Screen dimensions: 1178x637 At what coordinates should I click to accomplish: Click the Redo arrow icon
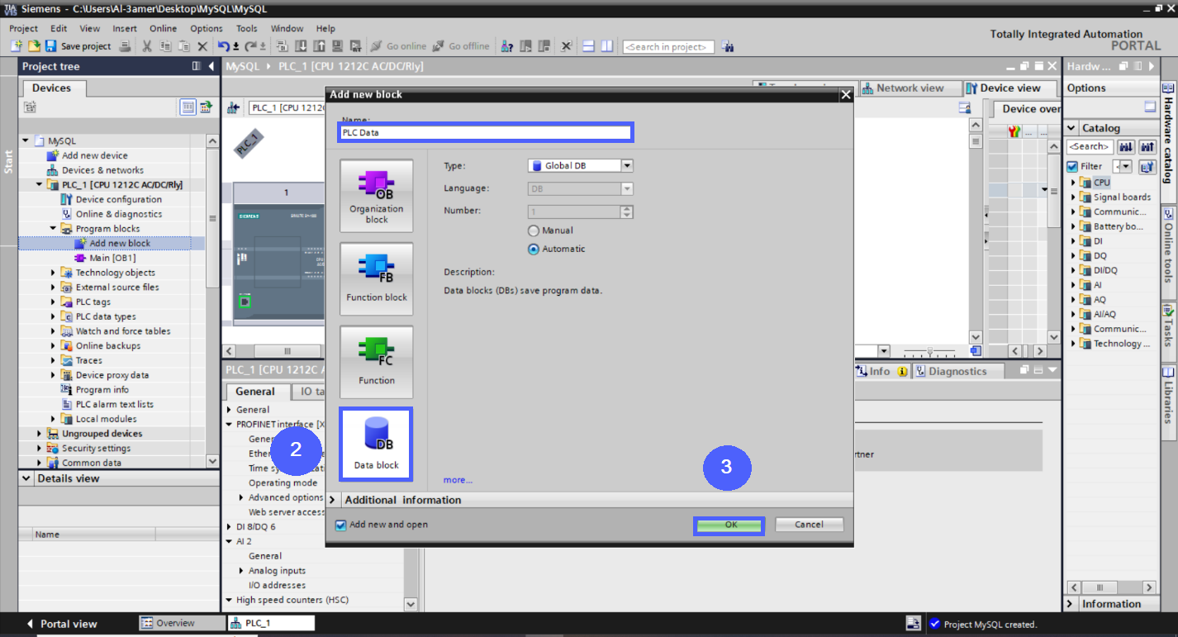pyautogui.click(x=253, y=46)
